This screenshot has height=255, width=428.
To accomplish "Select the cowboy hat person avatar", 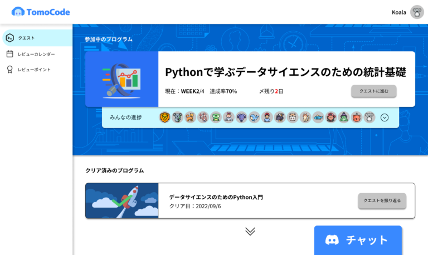I will [x=203, y=117].
